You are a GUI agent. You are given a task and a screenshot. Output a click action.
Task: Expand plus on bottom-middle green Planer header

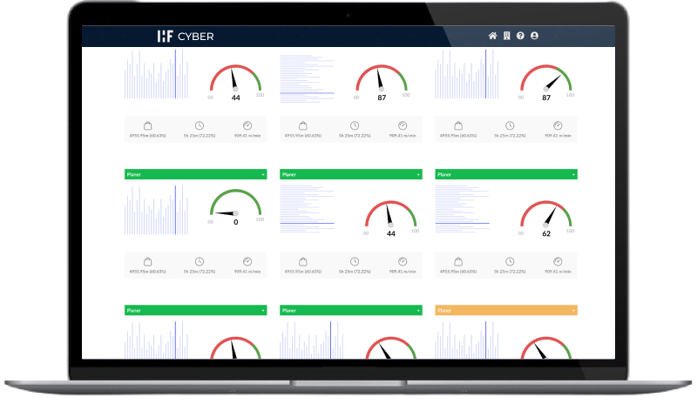418,311
